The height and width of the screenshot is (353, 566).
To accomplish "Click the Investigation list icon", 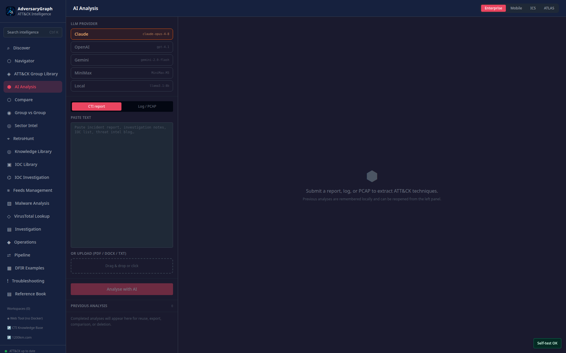I will pyautogui.click(x=9, y=229).
